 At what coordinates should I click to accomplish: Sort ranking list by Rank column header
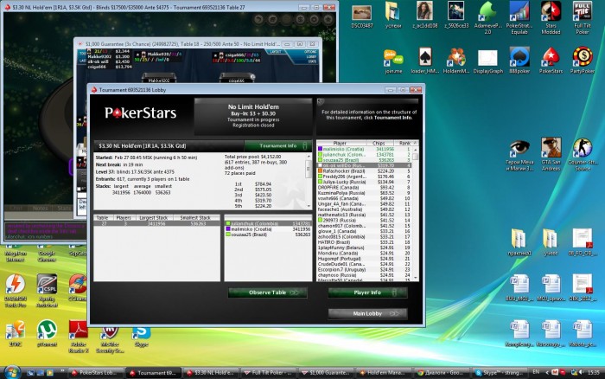[x=404, y=143]
